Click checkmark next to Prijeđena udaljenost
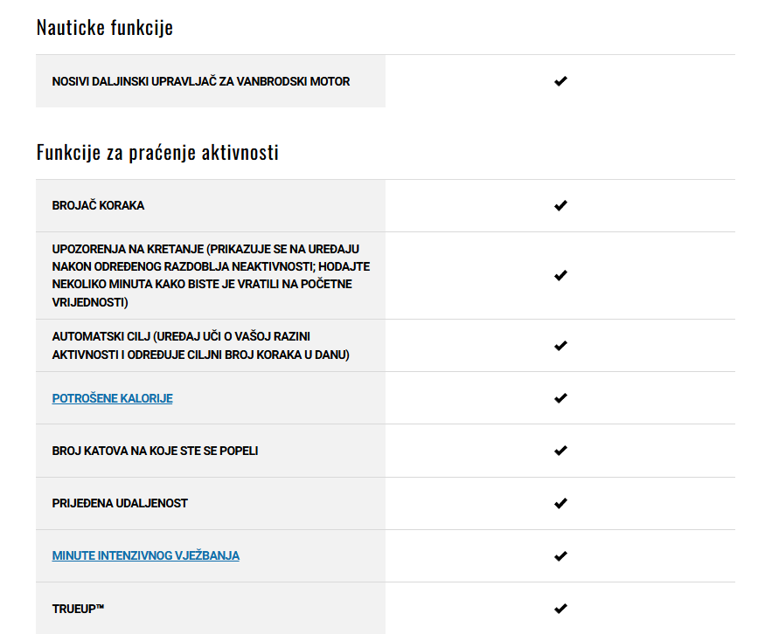 tap(560, 503)
